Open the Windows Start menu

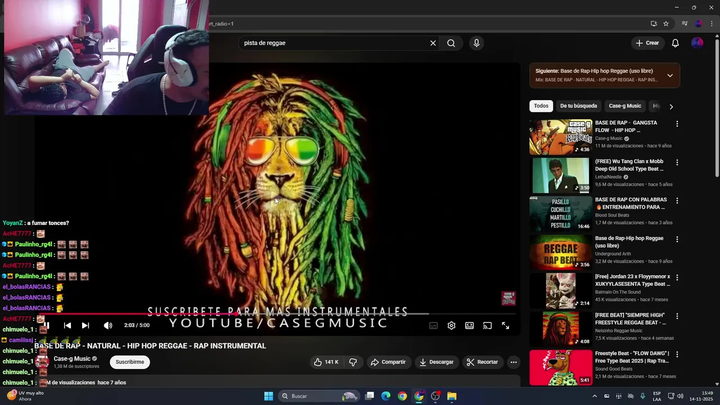pos(269,396)
